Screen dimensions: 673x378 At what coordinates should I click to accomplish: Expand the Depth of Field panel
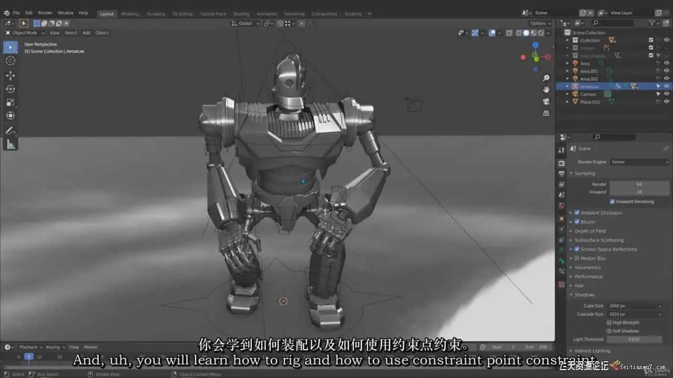click(x=590, y=231)
